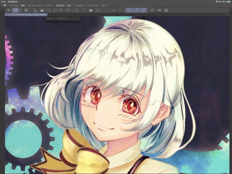Open the フィルター menu

tap(79, 5)
